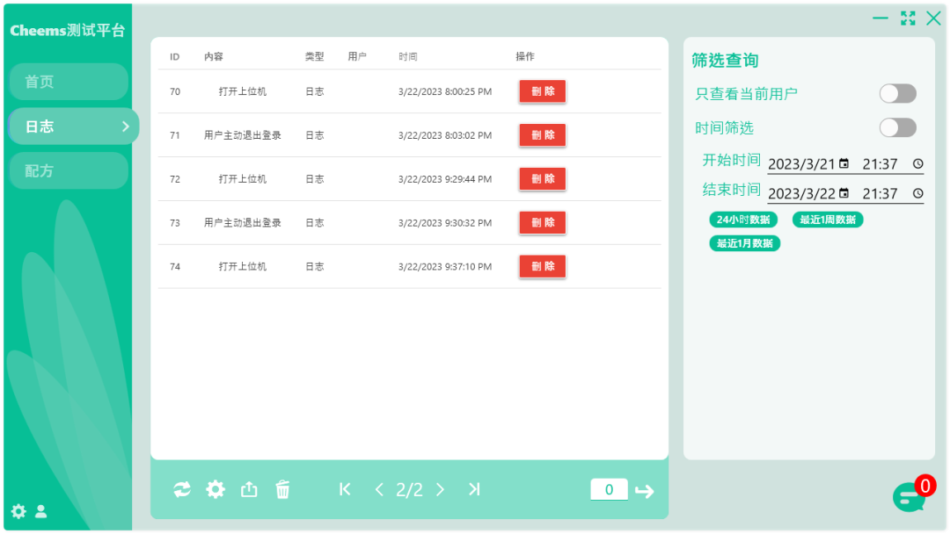
Task: Jump to the last page
Action: click(x=474, y=489)
